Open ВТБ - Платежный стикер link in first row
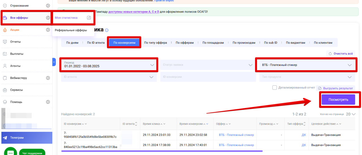This screenshot has width=362, height=155. point(236,135)
